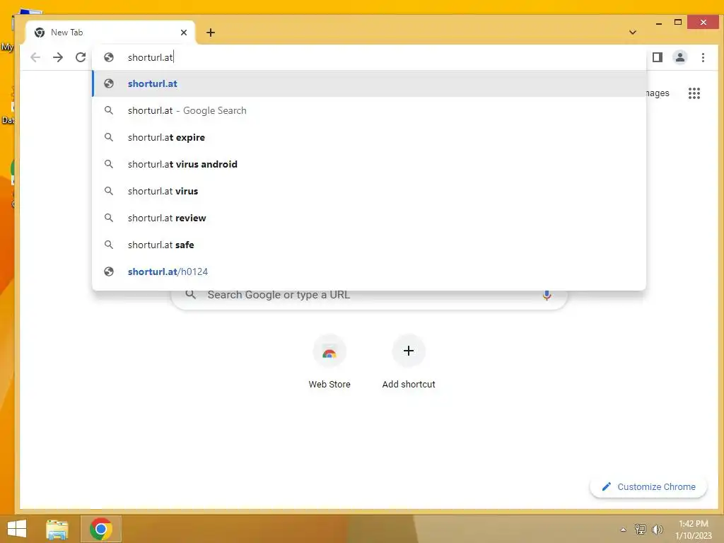Select suggestion shorturl.at review
The height and width of the screenshot is (543, 724).
369,218
